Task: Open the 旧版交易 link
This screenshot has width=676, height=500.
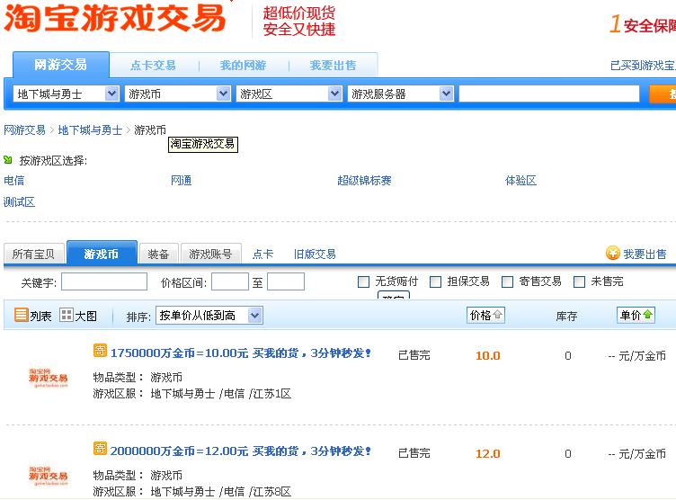Action: (315, 254)
